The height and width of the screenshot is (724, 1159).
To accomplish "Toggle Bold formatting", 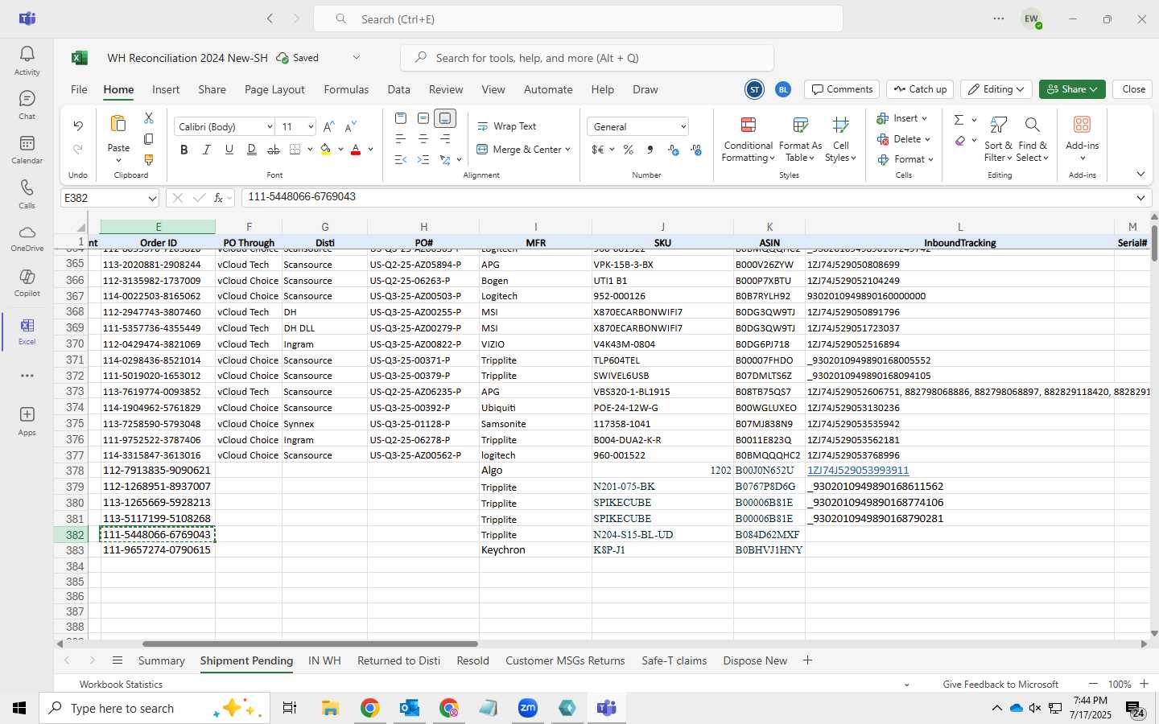I will [x=184, y=150].
